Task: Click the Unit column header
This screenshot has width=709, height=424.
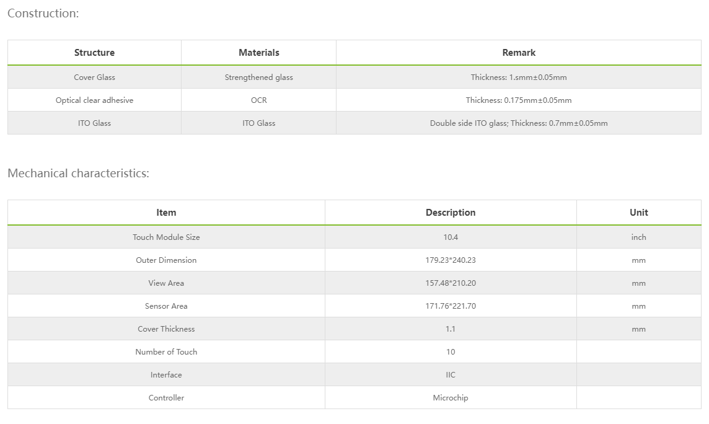Action: click(x=638, y=213)
